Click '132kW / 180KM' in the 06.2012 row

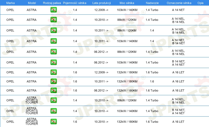pyautogui.click(x=127, y=90)
